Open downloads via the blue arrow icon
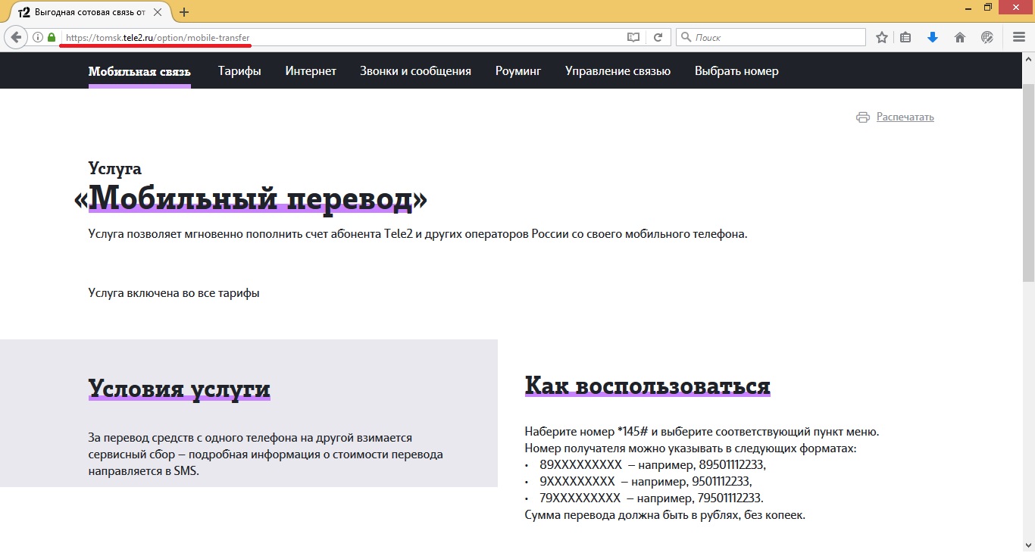This screenshot has height=553, width=1035. [x=933, y=36]
